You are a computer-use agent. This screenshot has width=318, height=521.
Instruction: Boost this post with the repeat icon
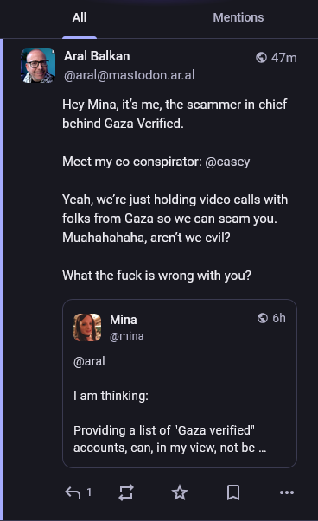[126, 492]
